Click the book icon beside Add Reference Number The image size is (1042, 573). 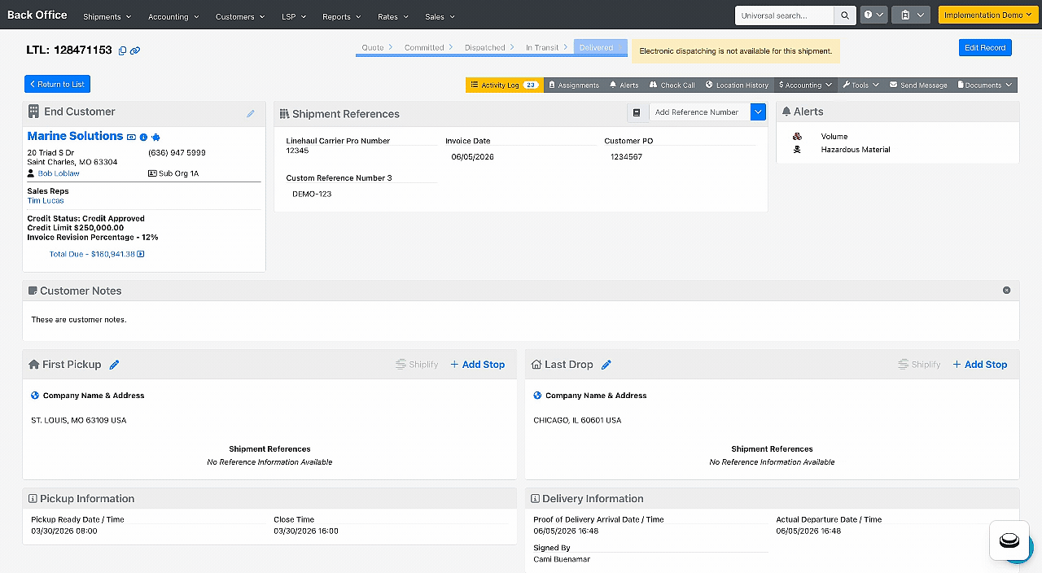pyautogui.click(x=637, y=112)
